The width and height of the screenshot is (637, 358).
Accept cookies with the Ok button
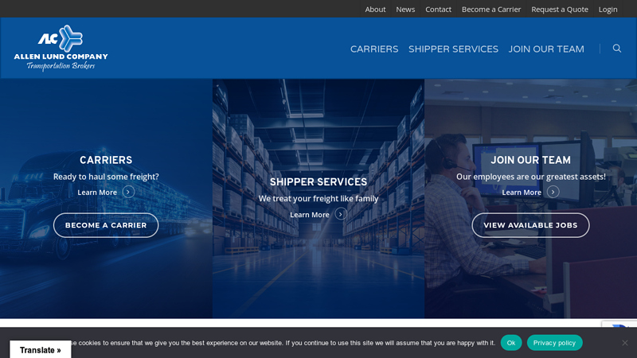click(511, 343)
